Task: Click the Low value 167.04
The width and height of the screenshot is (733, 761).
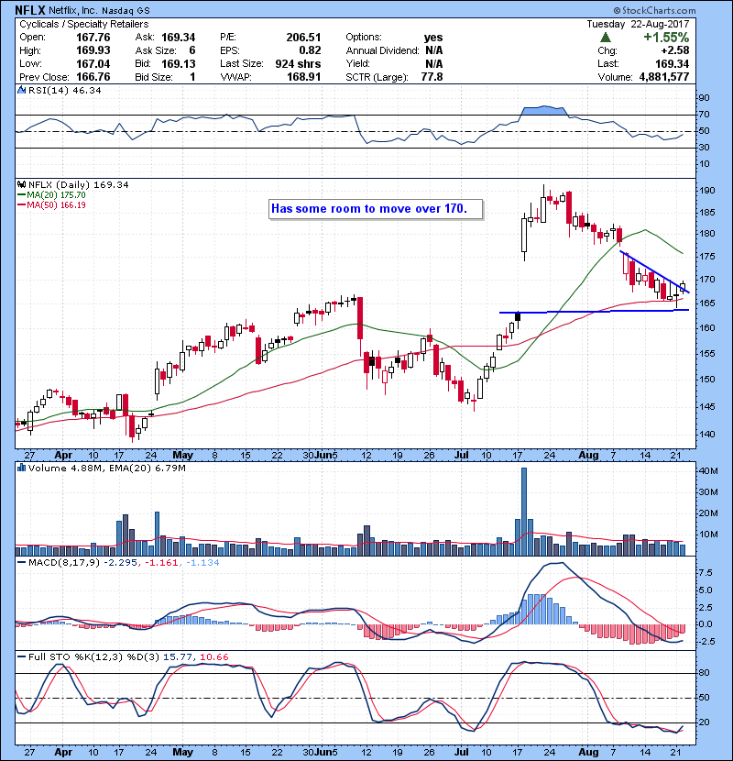Action: pos(93,63)
